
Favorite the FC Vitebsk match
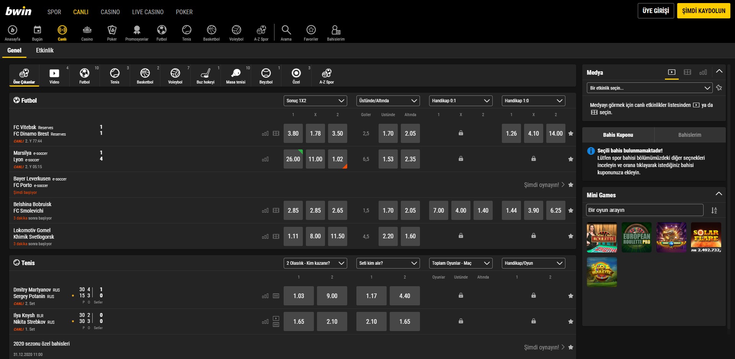coord(571,133)
